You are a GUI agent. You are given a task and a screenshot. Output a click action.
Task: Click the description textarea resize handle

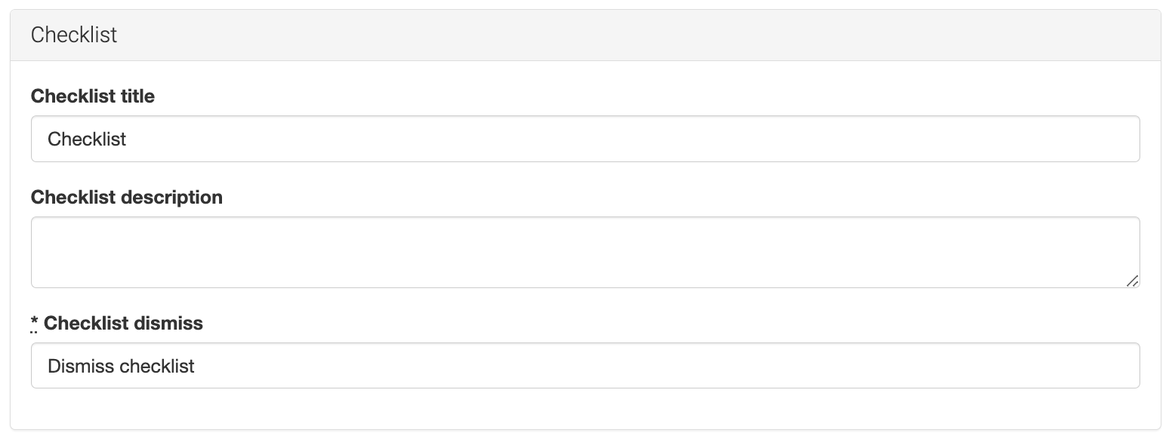click(1132, 281)
